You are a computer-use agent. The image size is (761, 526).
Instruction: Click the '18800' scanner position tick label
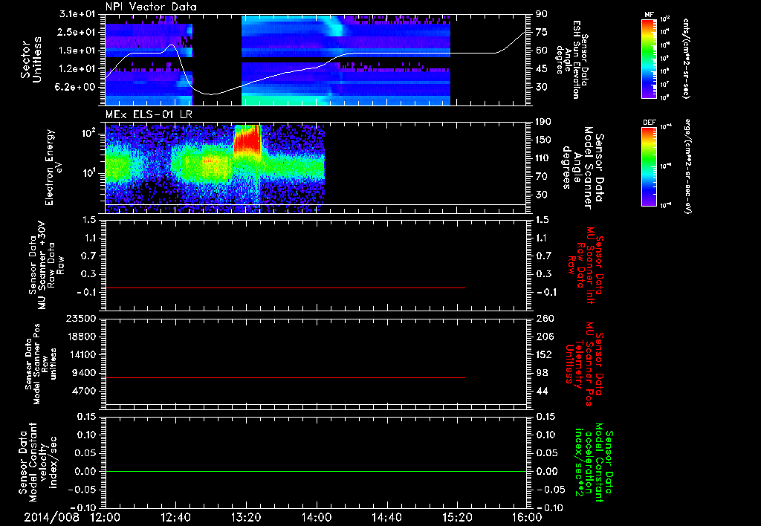tap(81, 337)
